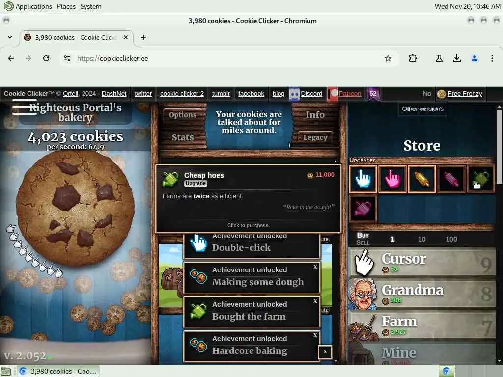
Task: Expand the Other versions dropdown
Action: (422, 109)
